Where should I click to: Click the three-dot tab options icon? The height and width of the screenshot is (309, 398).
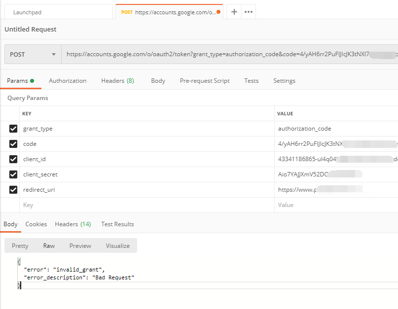248,11
